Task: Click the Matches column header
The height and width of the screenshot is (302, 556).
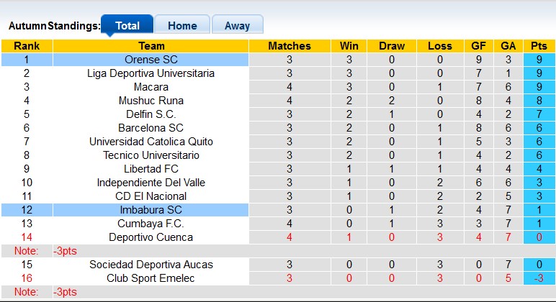Action: (290, 46)
